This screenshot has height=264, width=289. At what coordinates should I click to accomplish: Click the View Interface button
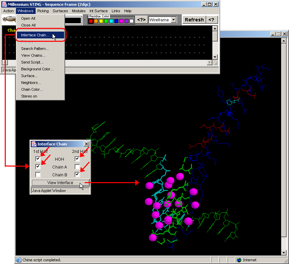point(60,182)
